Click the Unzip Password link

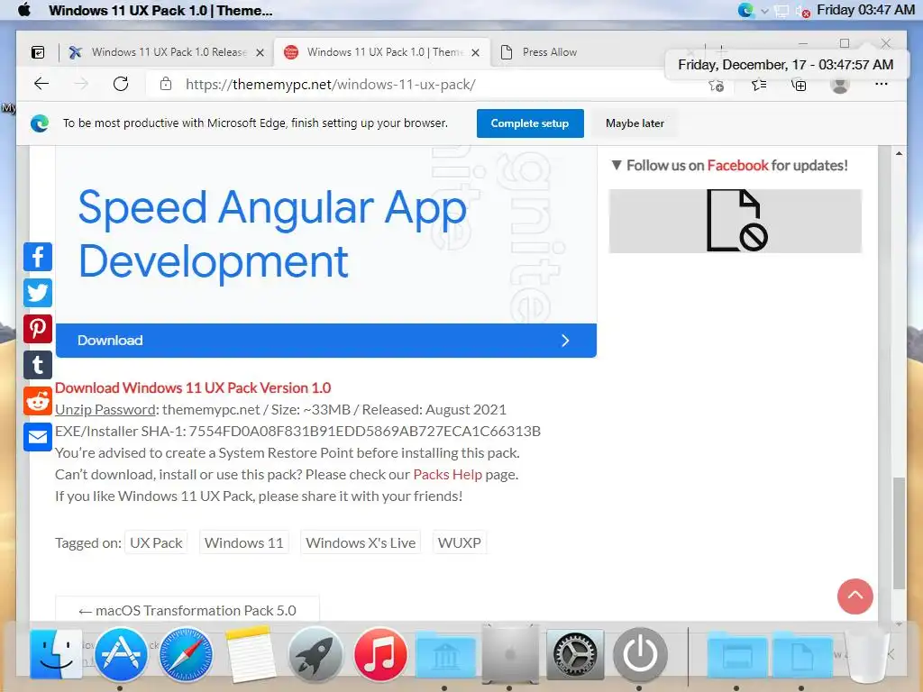coord(105,410)
